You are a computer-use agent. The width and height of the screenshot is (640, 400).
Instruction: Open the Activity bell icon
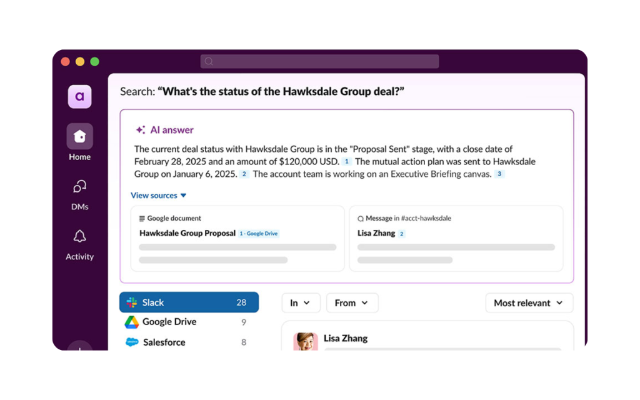click(x=80, y=236)
